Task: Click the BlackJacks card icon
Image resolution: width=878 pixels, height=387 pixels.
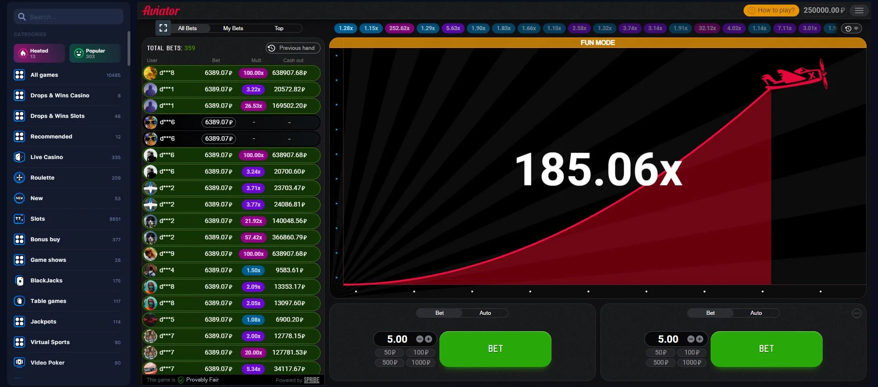Action: click(x=19, y=281)
